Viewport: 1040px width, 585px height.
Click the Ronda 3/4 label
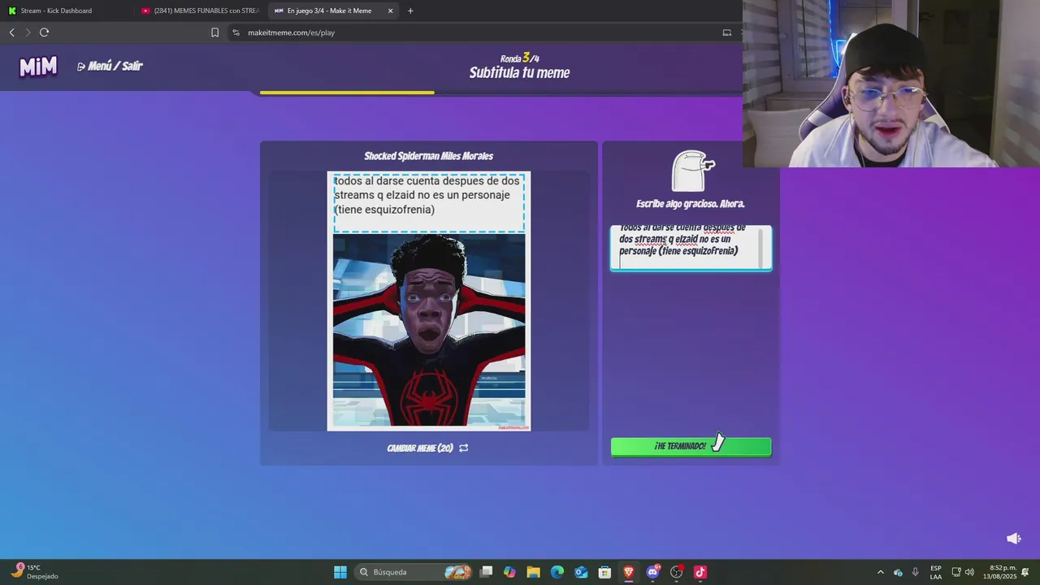coord(519,58)
